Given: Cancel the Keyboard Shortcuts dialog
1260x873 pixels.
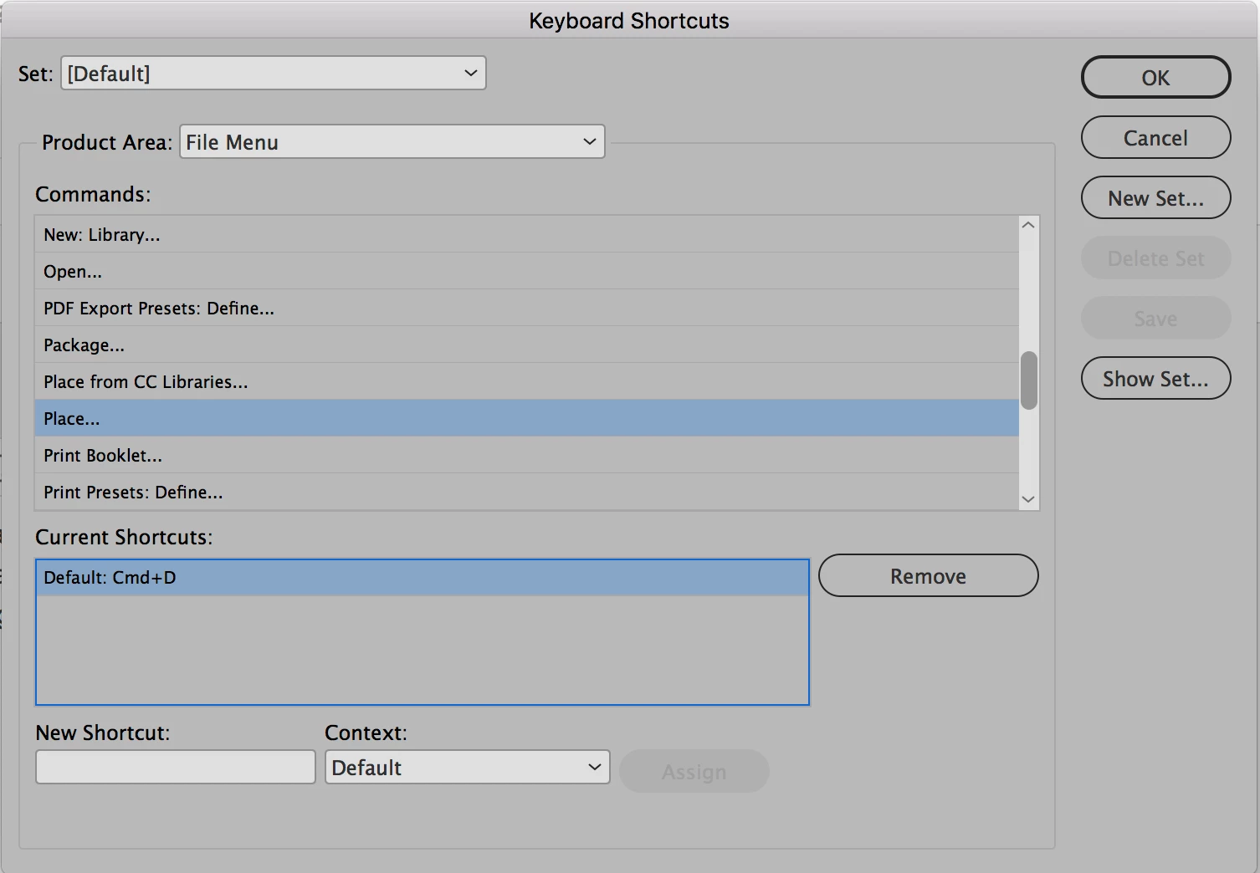Looking at the screenshot, I should (x=1155, y=137).
